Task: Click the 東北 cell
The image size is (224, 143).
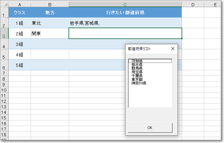Action: point(50,23)
